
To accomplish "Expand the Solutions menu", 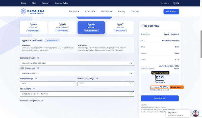I will click(x=90, y=11).
